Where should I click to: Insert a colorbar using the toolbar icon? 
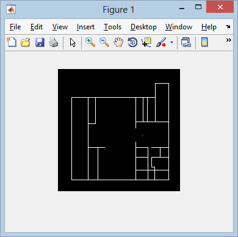tap(204, 42)
